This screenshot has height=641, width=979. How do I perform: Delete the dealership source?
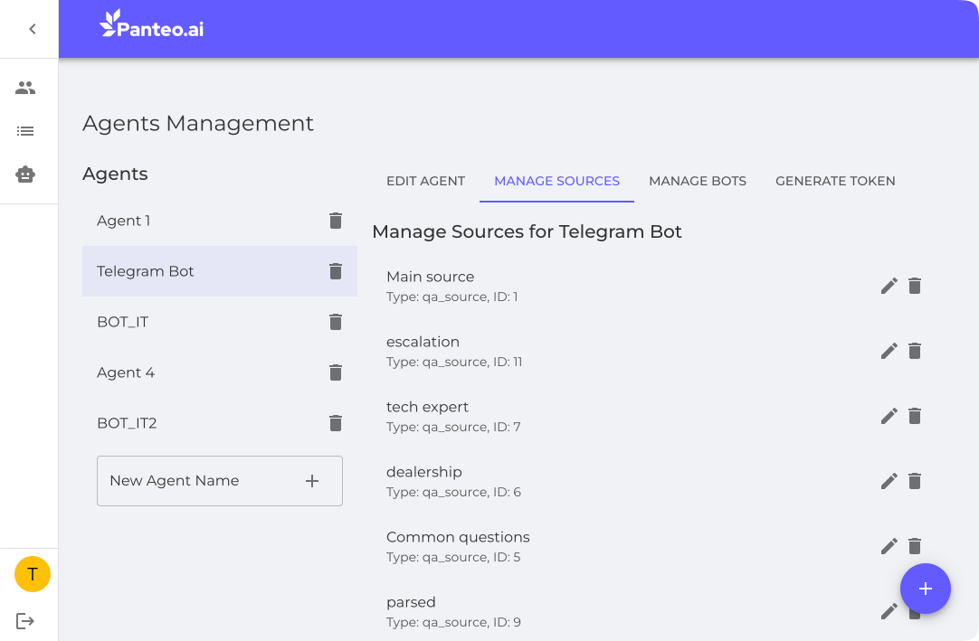(915, 481)
